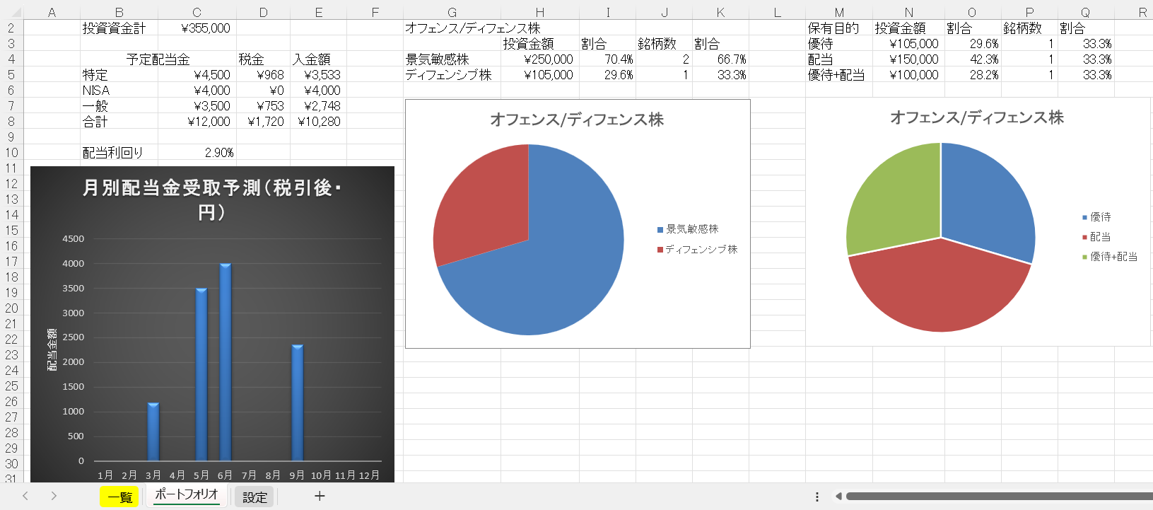Open the 設定 sheet tab

254,497
